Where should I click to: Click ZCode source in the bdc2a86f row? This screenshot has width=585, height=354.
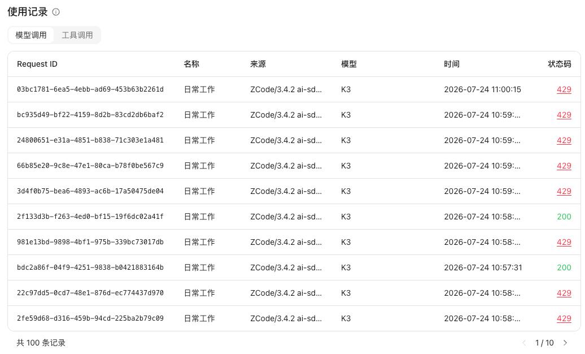286,267
